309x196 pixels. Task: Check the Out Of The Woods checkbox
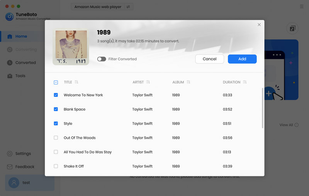56,138
